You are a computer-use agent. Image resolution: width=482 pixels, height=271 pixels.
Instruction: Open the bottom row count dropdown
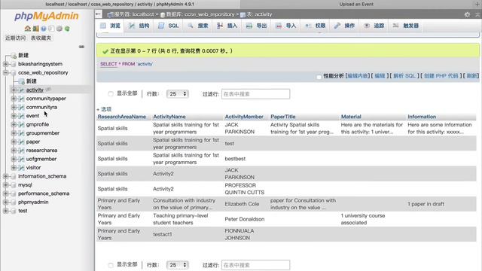point(178,265)
